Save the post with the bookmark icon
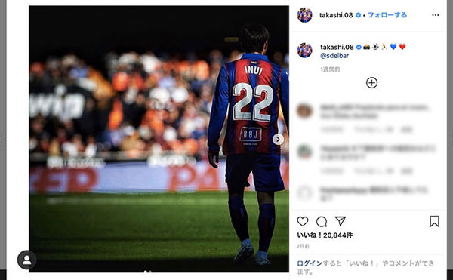 (434, 221)
